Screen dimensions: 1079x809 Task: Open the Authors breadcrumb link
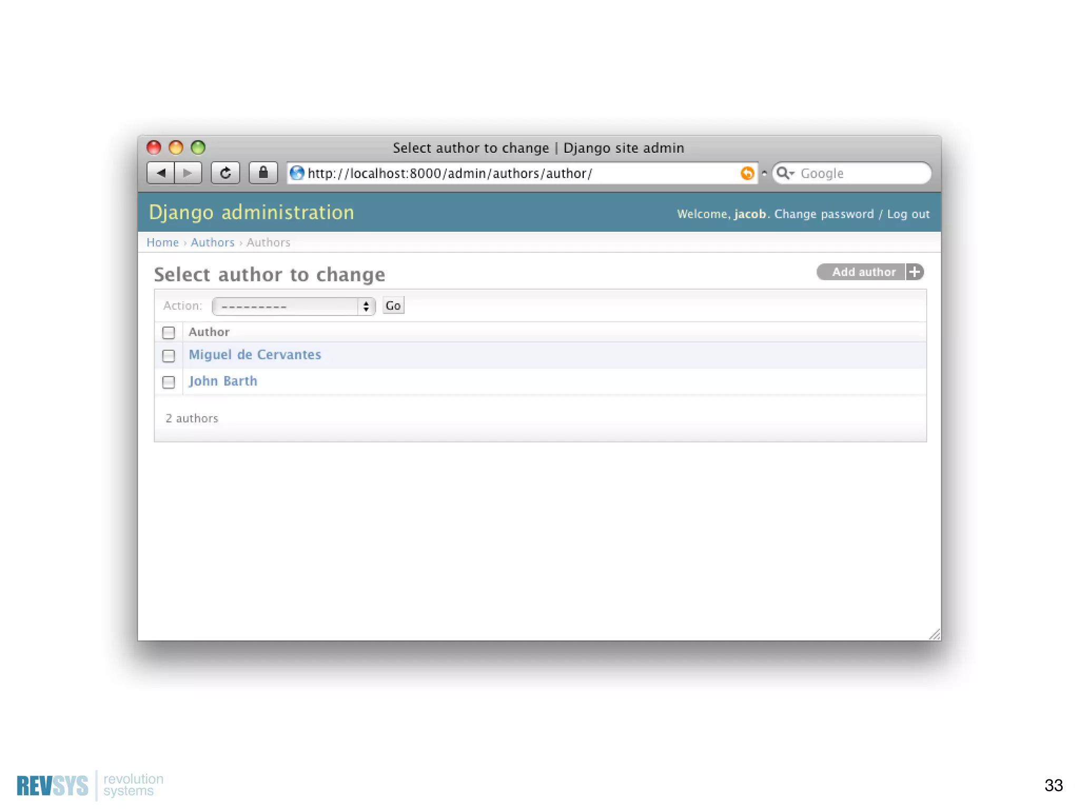point(212,242)
